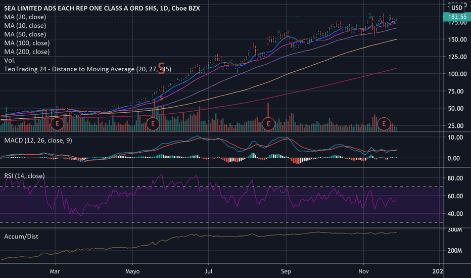Click the earnings marker in November
The width and height of the screenshot is (471, 278).
click(384, 123)
